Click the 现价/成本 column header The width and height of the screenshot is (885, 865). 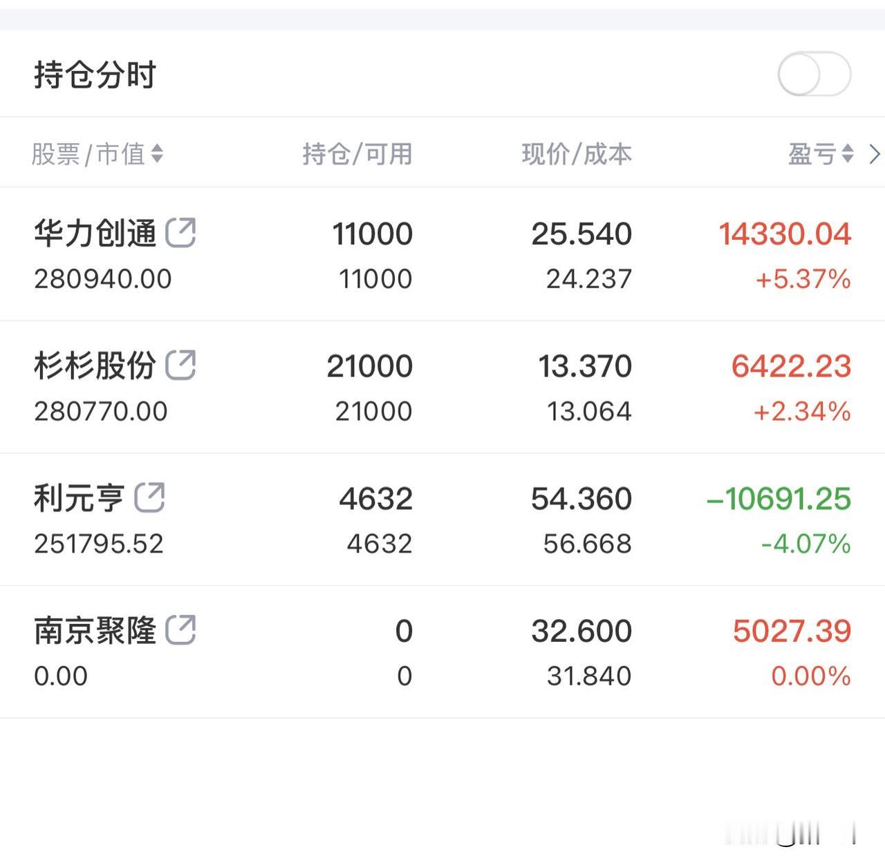click(577, 155)
